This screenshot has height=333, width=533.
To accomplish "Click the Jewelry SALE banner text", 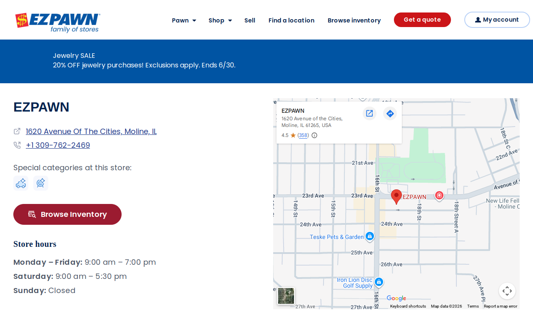I will point(74,56).
